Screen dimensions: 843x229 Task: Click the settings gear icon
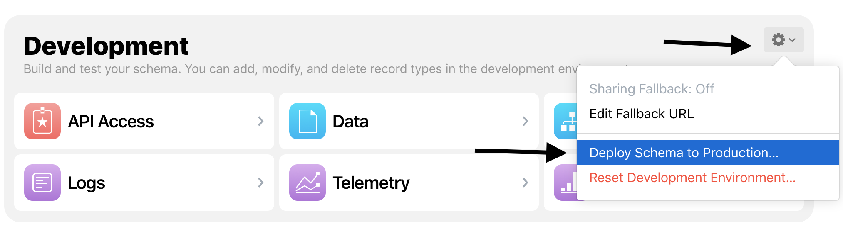[x=779, y=40]
